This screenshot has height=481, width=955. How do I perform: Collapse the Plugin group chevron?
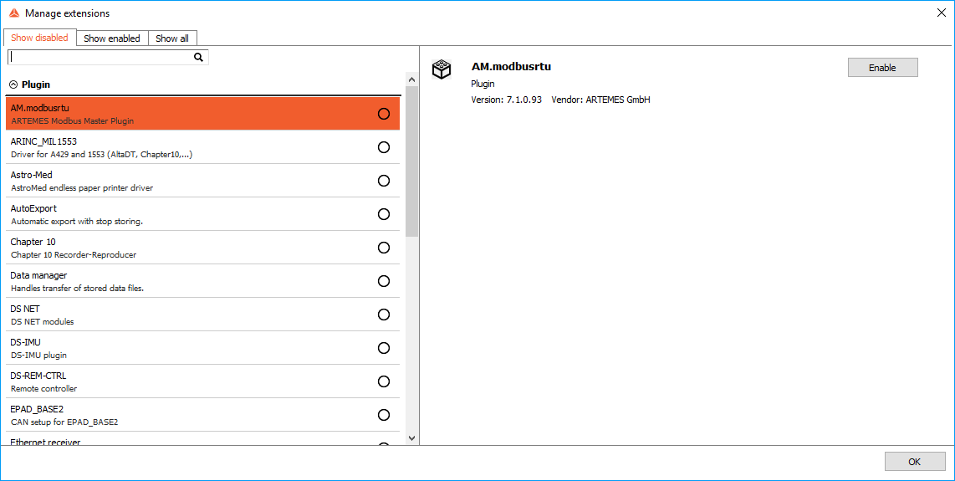click(13, 84)
